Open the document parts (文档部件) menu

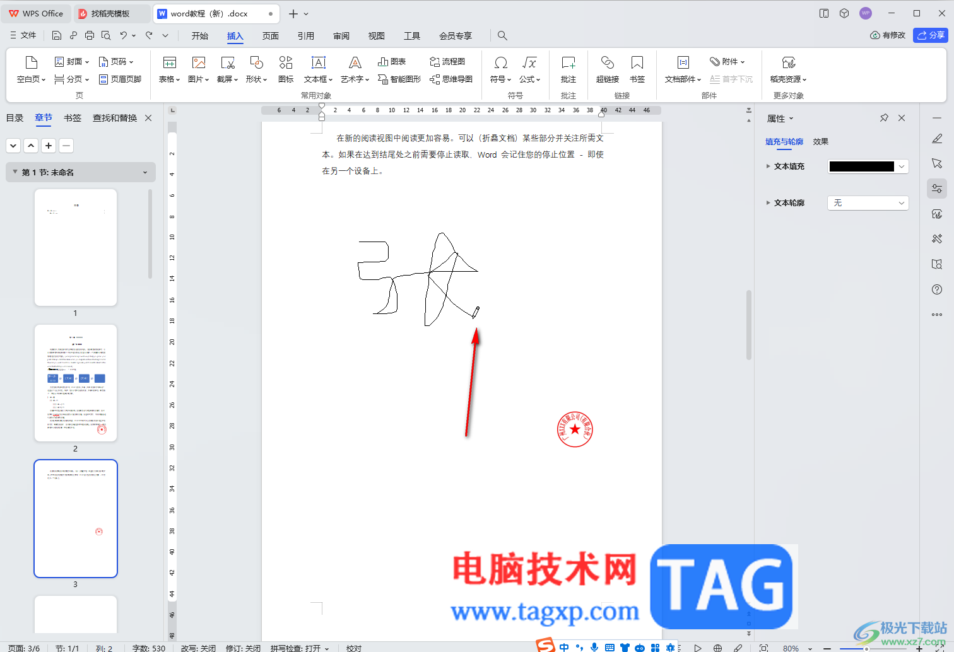(683, 69)
